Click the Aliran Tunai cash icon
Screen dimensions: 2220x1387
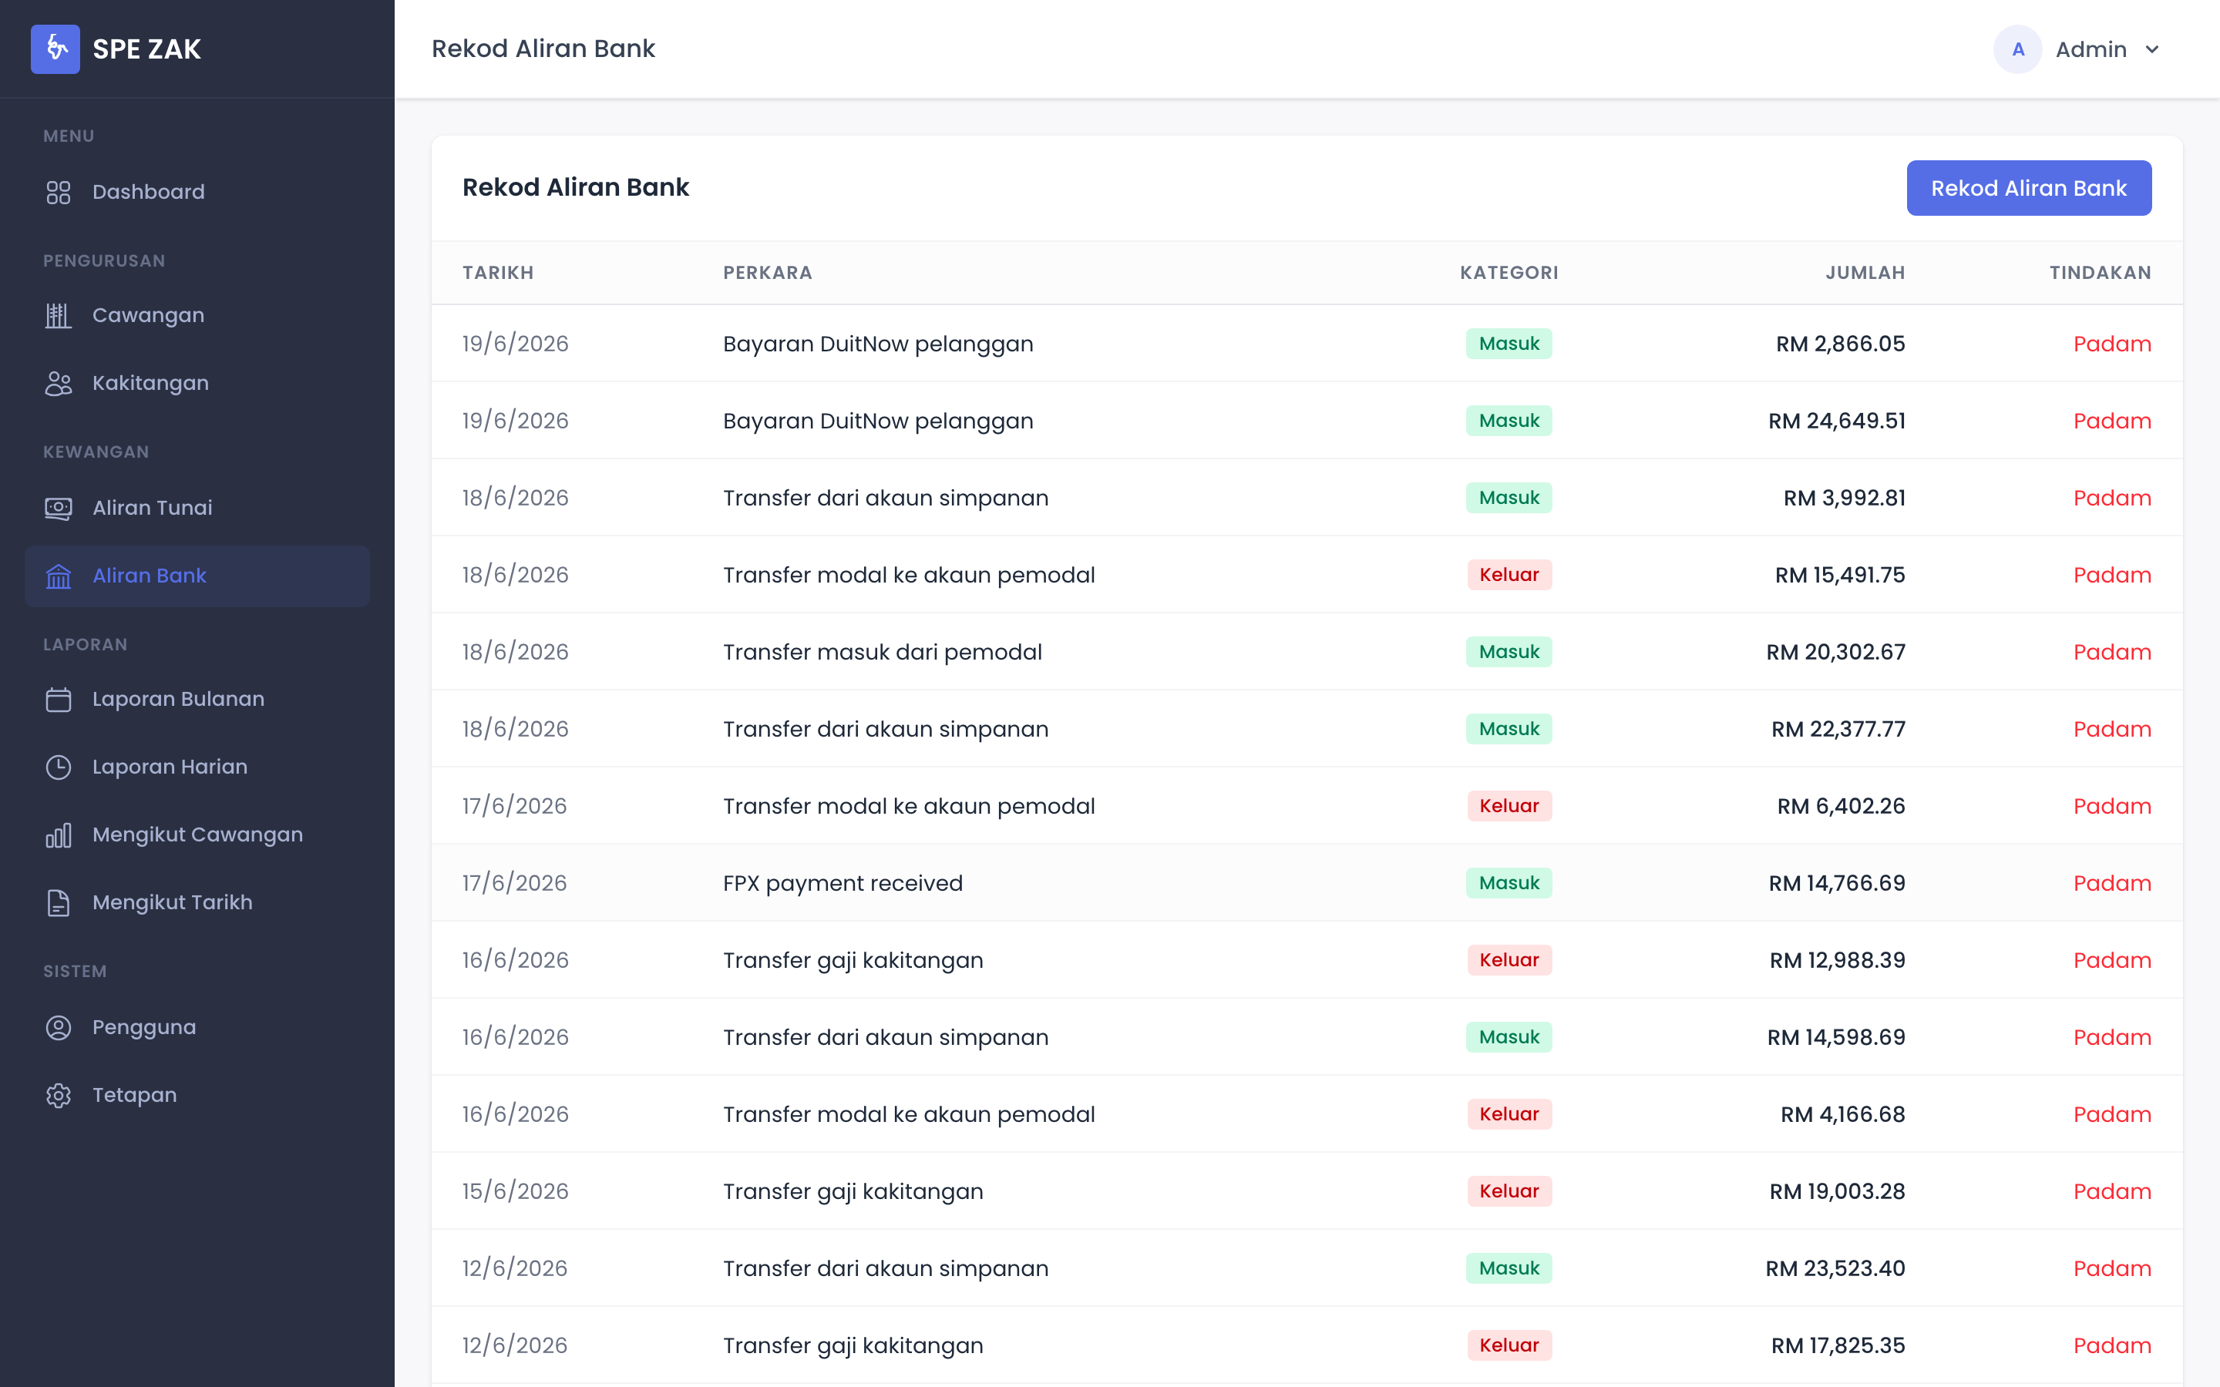pos(59,507)
